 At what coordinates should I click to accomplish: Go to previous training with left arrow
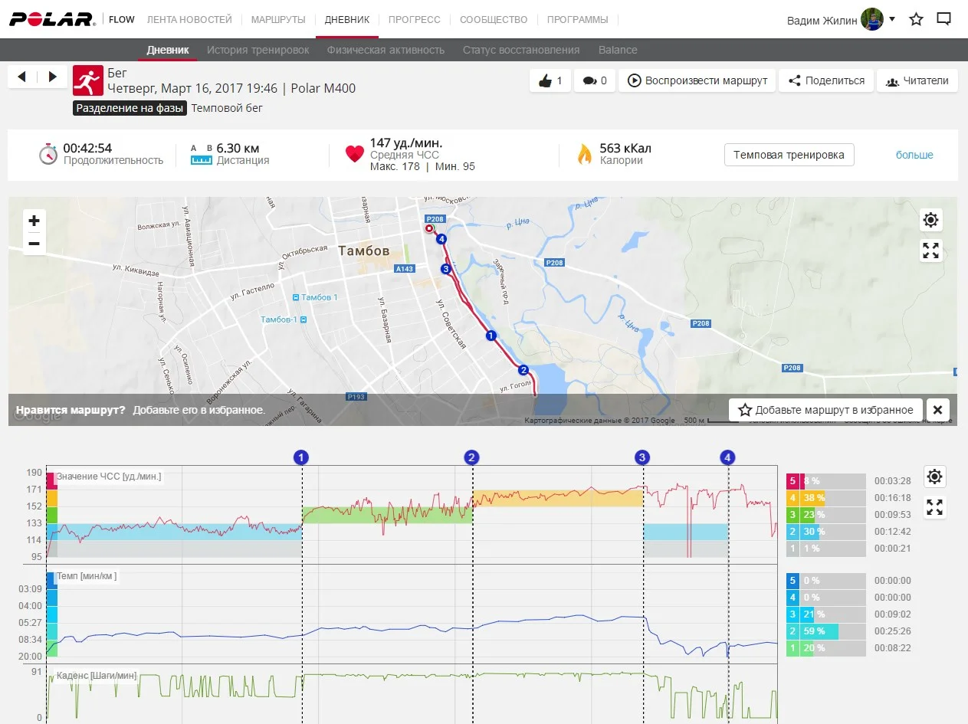coord(21,77)
